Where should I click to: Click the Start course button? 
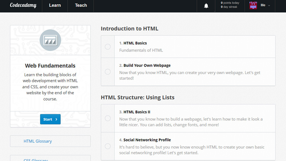click(50, 119)
